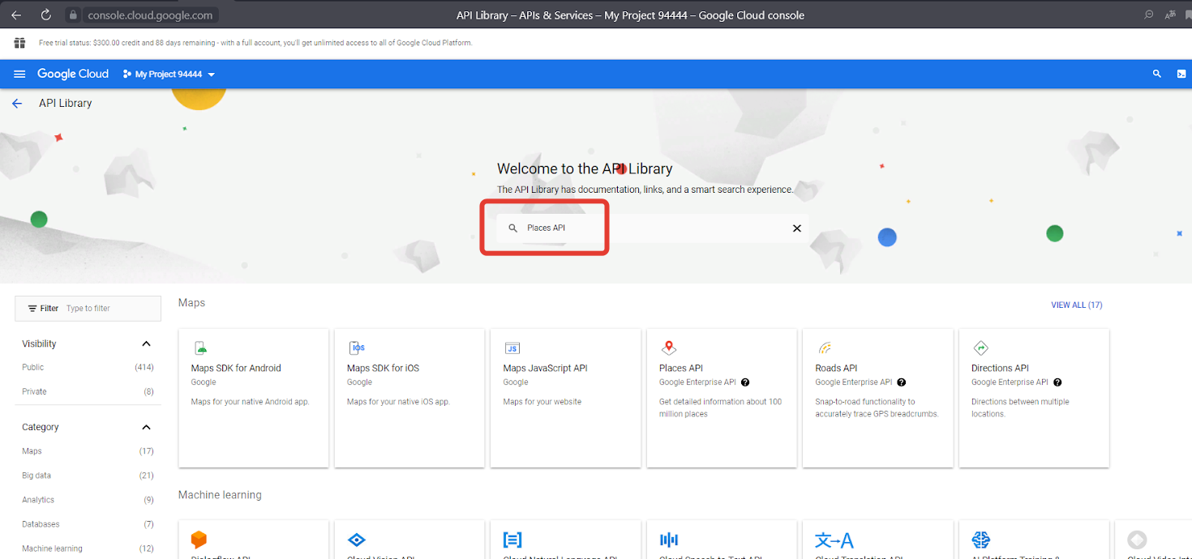
Task: Click the browser back arrow
Action: 16,15
